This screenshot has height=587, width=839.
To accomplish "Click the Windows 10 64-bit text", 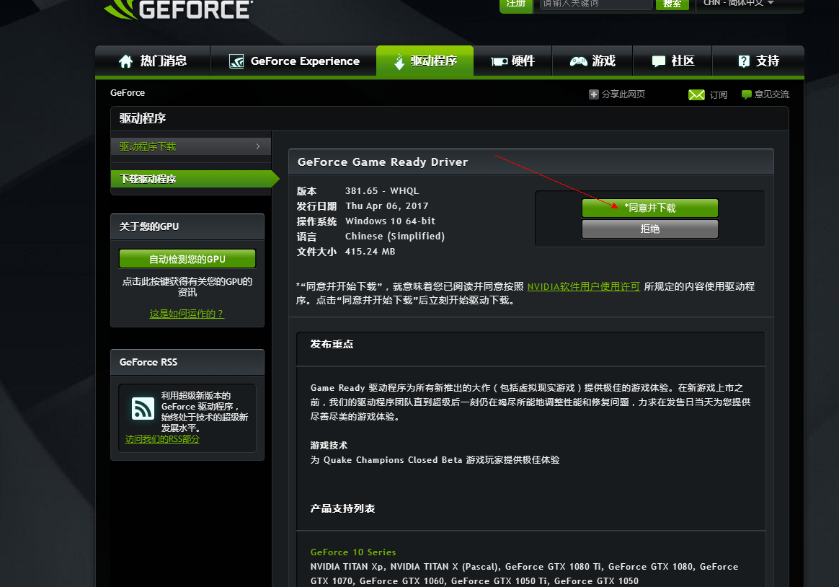I will coord(390,221).
